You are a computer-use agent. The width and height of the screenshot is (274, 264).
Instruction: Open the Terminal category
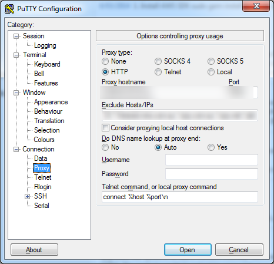(35, 55)
